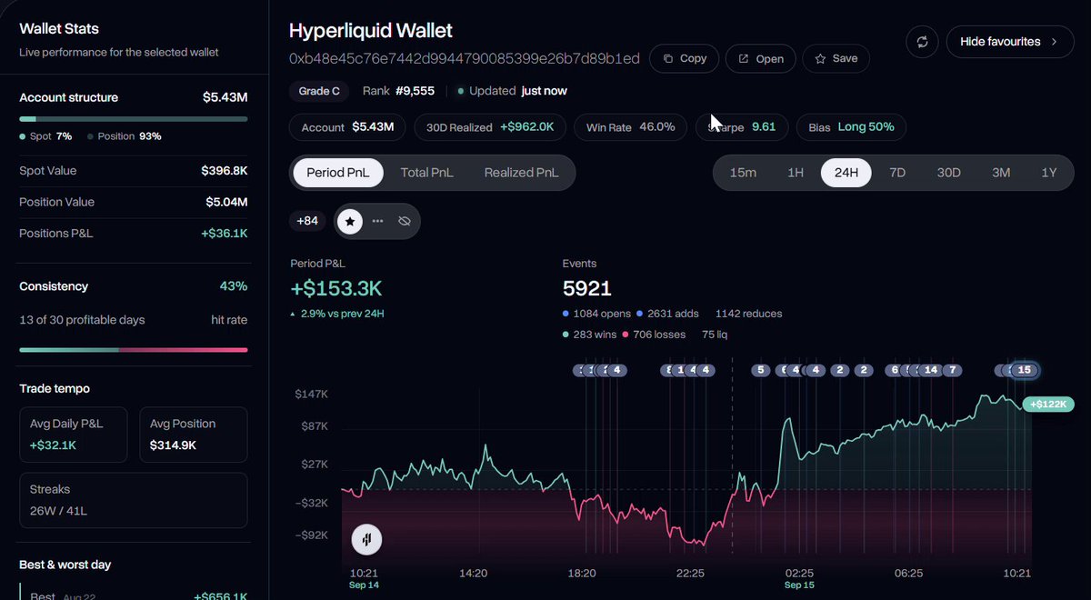Click event marker 15 on chart

[1025, 370]
